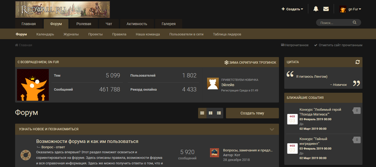Click the large fox profile picture

pos(33,85)
